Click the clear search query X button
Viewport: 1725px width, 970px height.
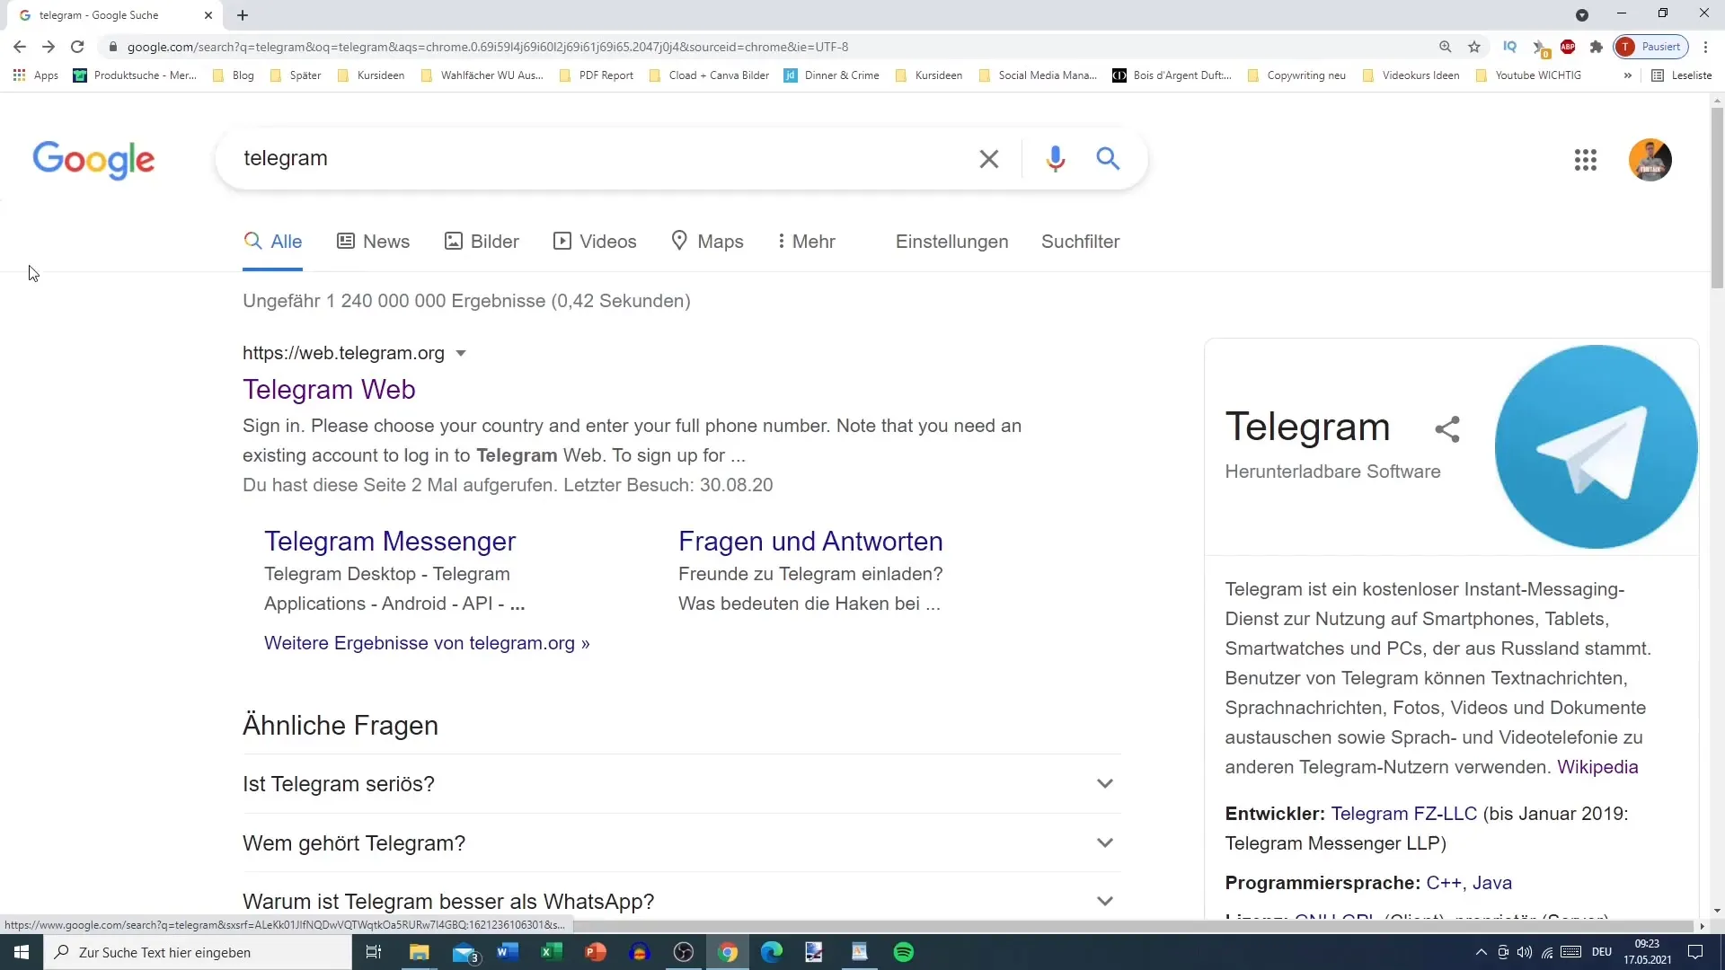[989, 157]
